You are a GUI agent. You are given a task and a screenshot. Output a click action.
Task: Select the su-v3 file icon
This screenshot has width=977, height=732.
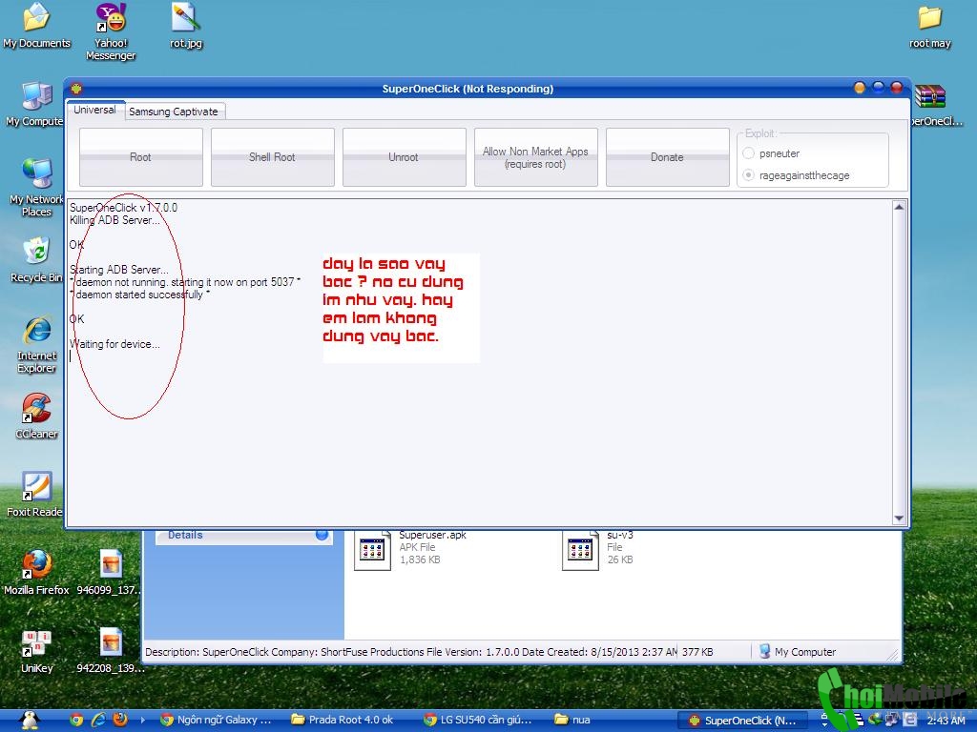580,550
